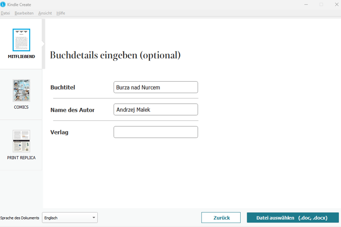
Task: Focus the Name des Autor field
Action: (156, 110)
